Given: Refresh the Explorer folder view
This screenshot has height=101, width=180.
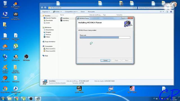Looking at the screenshot, I should [x=136, y=8].
